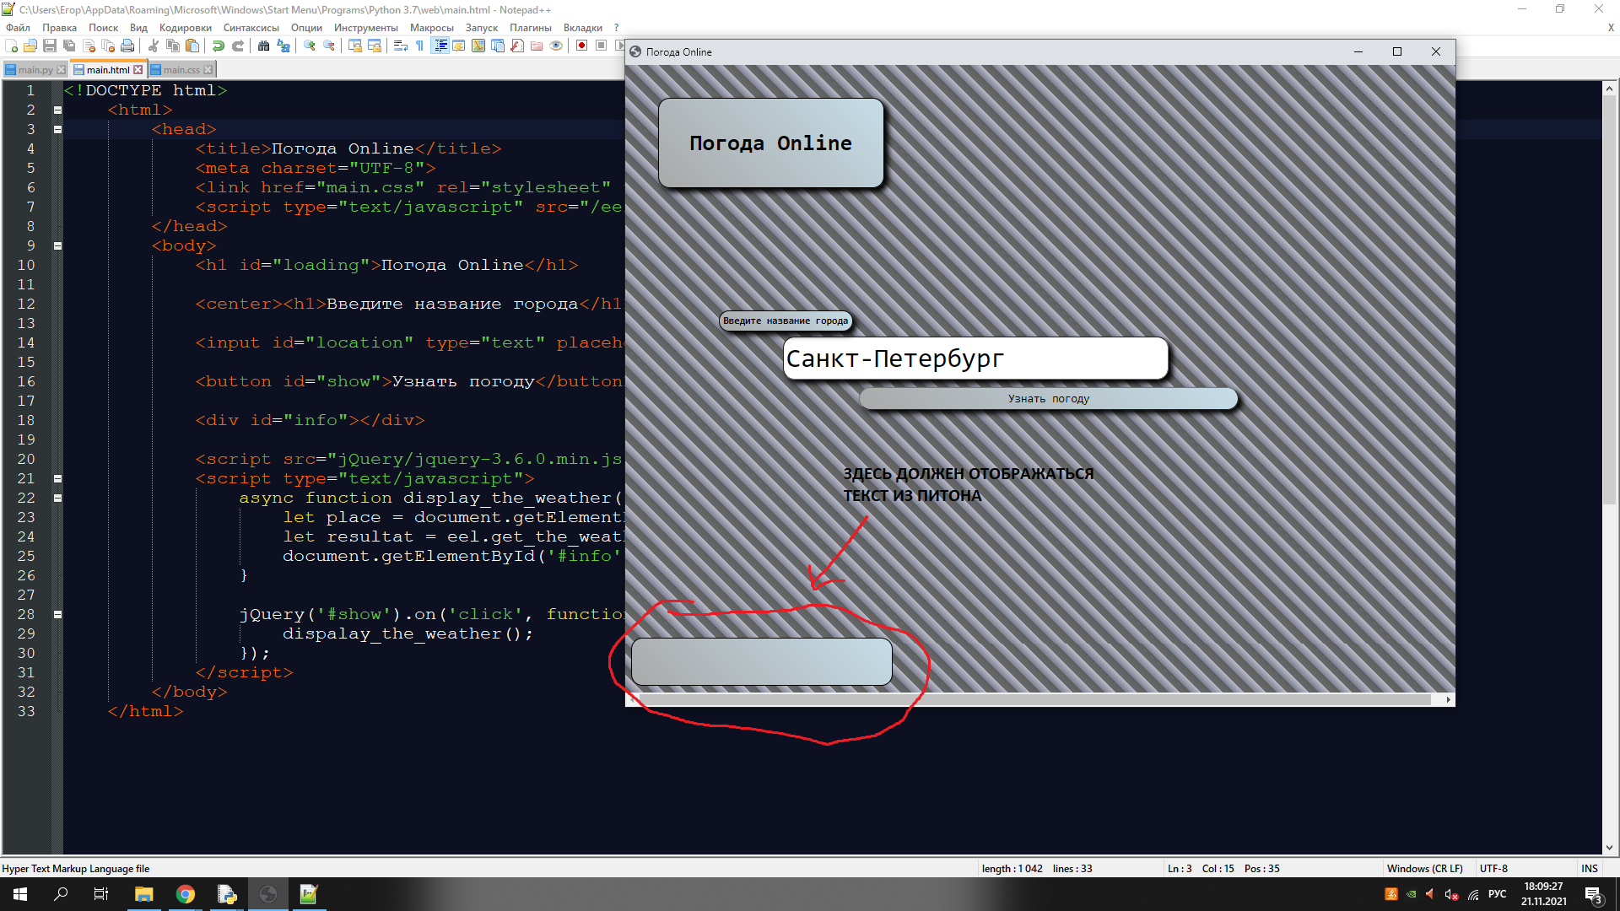This screenshot has height=911, width=1620.
Task: Click right arrow of the app's horizontal scrollbar
Action: [1448, 699]
